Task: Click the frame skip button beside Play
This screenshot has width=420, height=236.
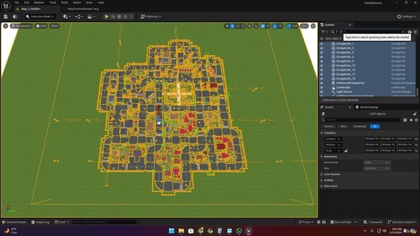Action: (x=113, y=16)
